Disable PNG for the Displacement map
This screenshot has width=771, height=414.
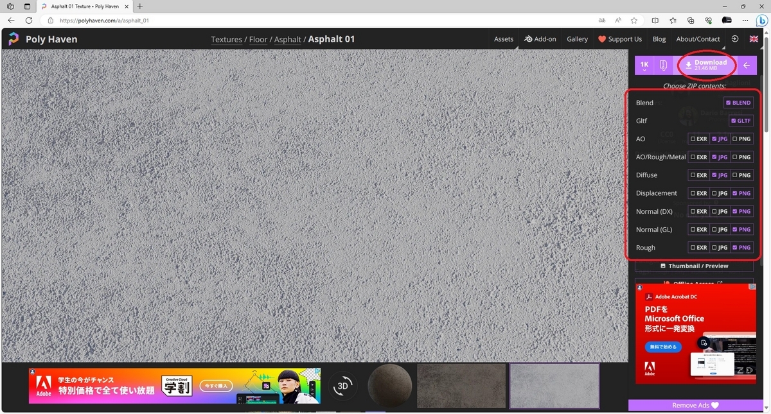click(741, 193)
